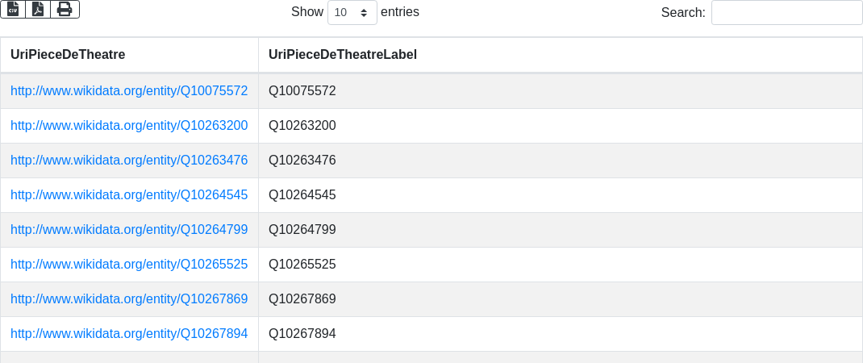
Task: Open the Q10264799 entity URL
Action: pyautogui.click(x=129, y=230)
